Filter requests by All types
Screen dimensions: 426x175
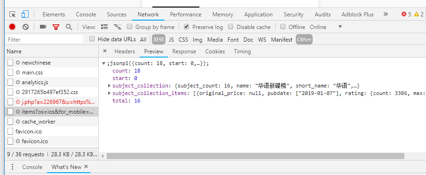[143, 39]
